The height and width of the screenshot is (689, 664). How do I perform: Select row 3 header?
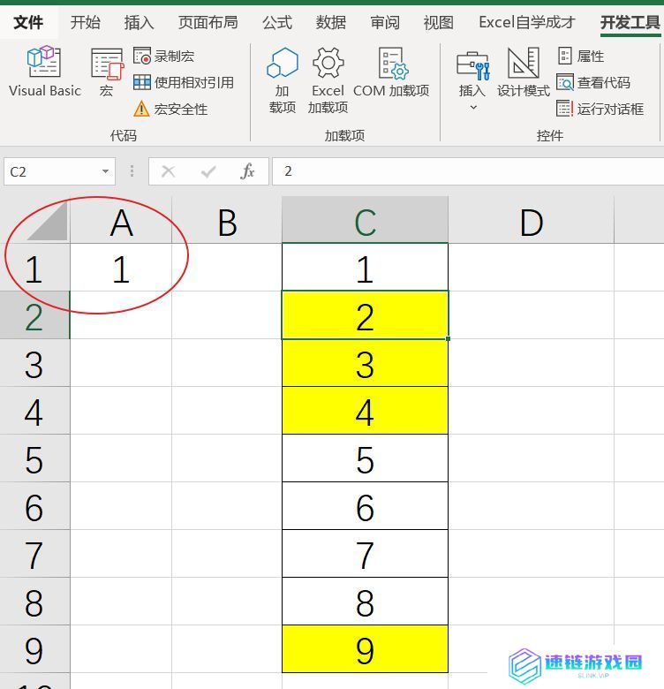(34, 363)
